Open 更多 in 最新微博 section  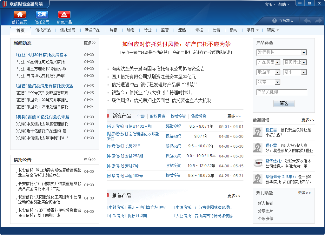(x=308, y=120)
